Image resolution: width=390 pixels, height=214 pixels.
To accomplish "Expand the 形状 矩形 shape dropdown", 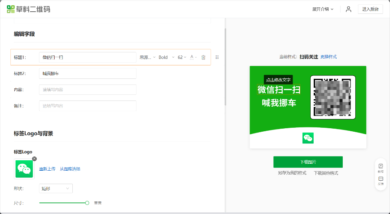I will [56, 188].
